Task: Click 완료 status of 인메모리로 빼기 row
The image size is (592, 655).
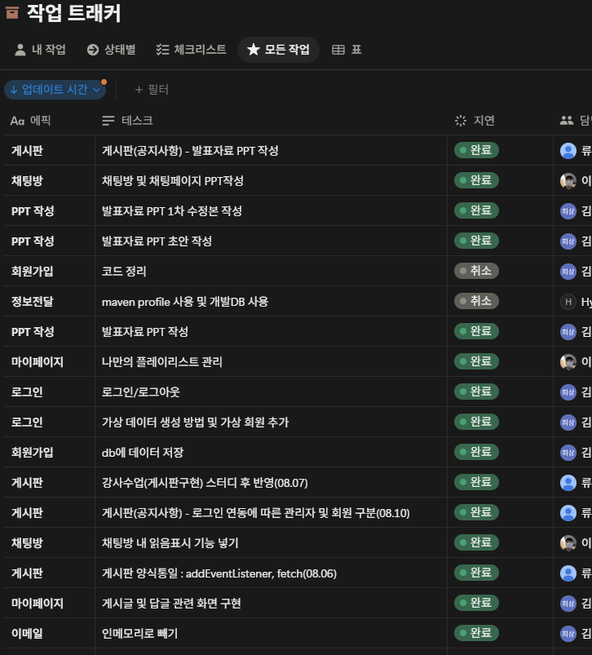Action: 476,633
